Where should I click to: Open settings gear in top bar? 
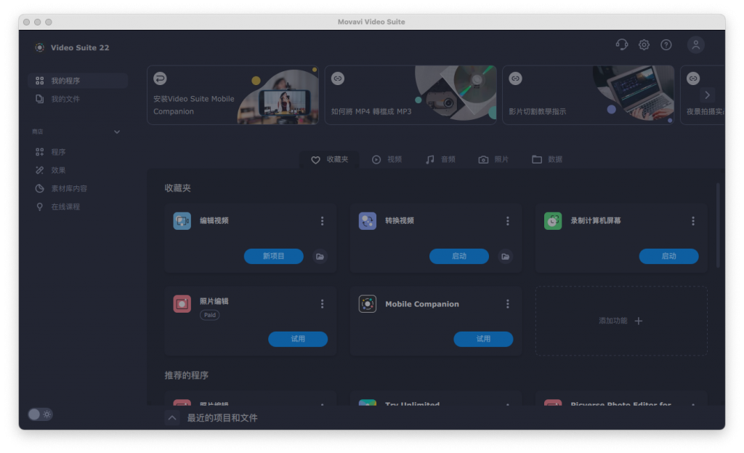644,44
